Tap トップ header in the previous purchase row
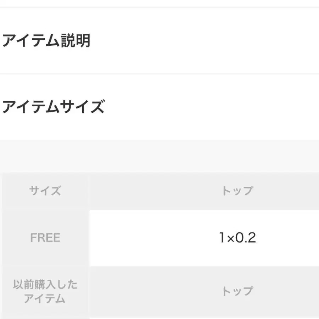The height and width of the screenshot is (319, 319). [x=237, y=291]
